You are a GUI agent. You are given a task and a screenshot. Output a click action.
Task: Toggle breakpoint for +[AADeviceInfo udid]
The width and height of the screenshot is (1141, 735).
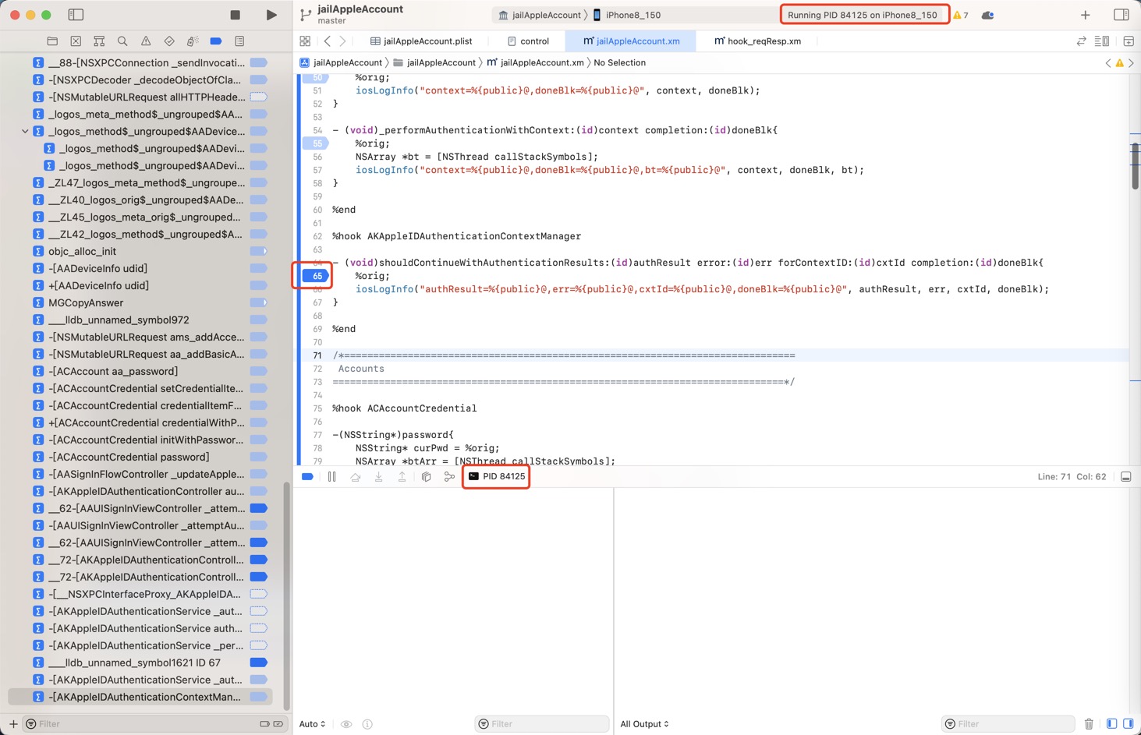tap(258, 285)
